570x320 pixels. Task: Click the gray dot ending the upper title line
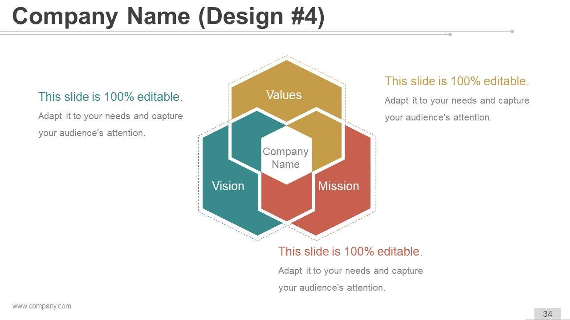tap(513, 32)
